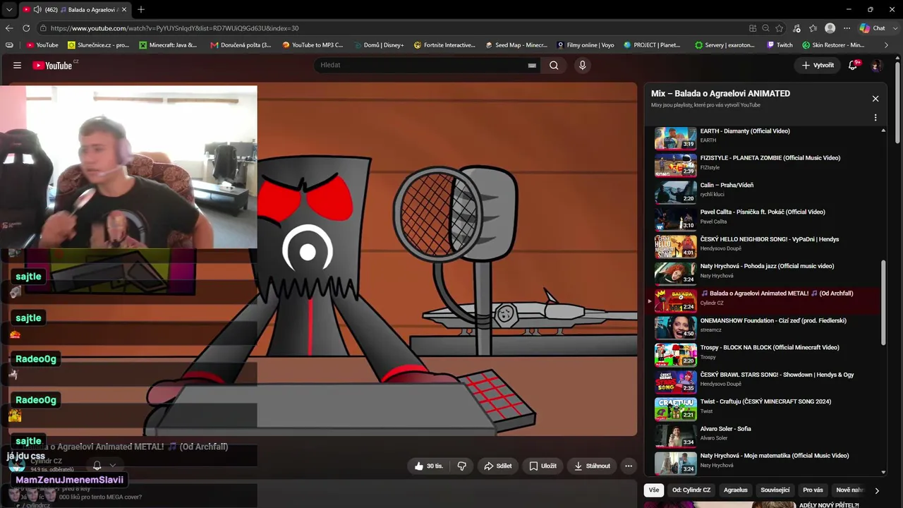The image size is (903, 508).
Task: Open the YouTube bookmark
Action: coord(42,45)
